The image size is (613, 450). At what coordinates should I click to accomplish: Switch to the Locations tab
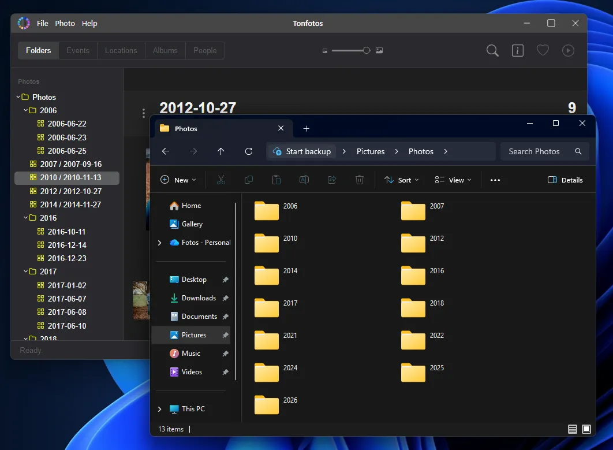(121, 50)
